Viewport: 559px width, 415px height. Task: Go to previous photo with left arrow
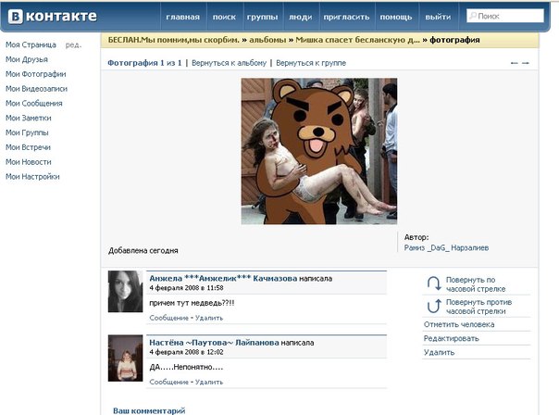pyautogui.click(x=514, y=63)
